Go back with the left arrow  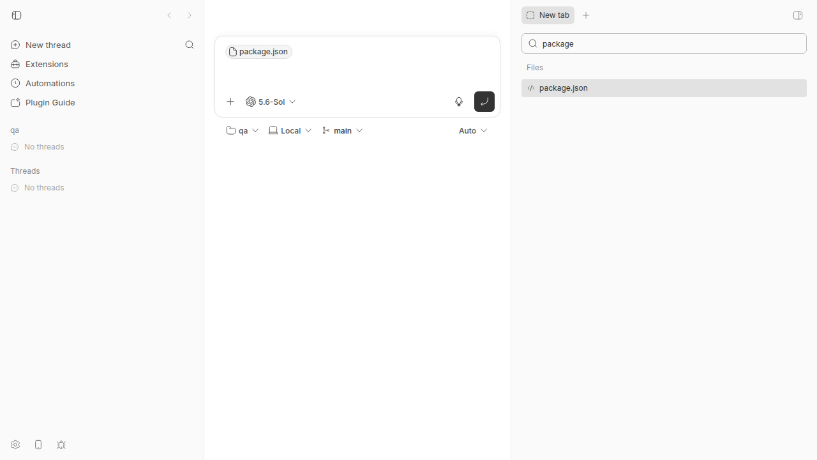[169, 15]
